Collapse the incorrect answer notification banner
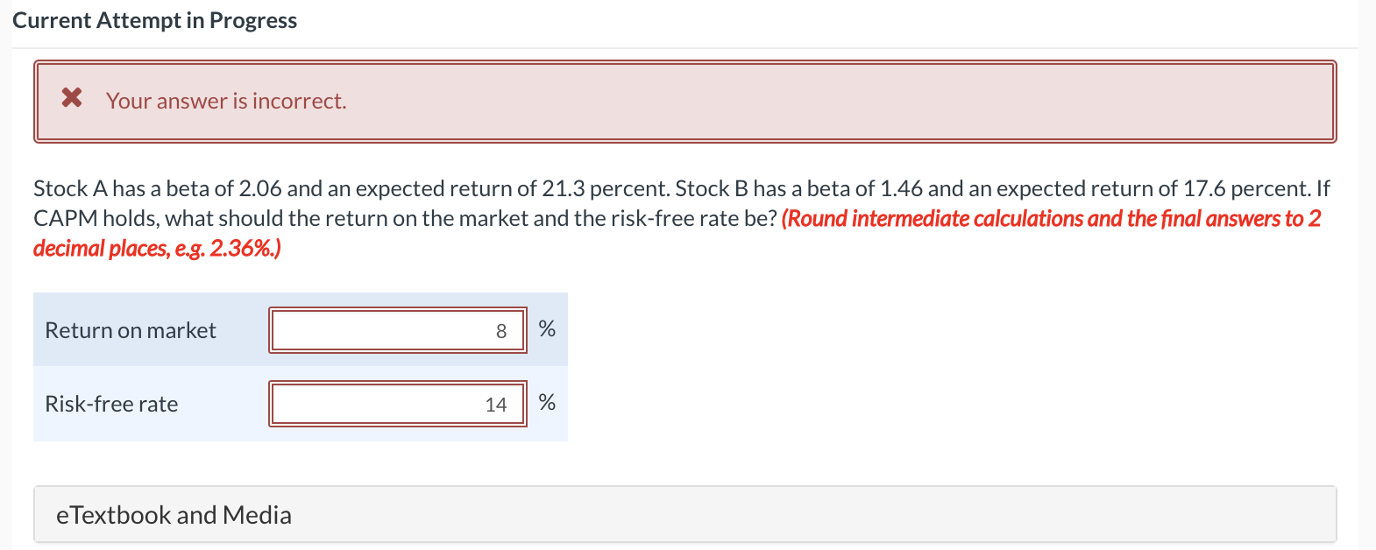1376x550 pixels. pyautogui.click(x=684, y=101)
